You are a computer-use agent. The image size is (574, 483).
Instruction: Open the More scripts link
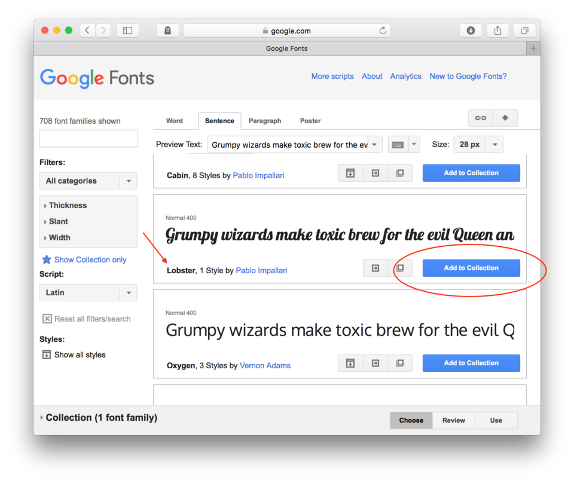332,76
